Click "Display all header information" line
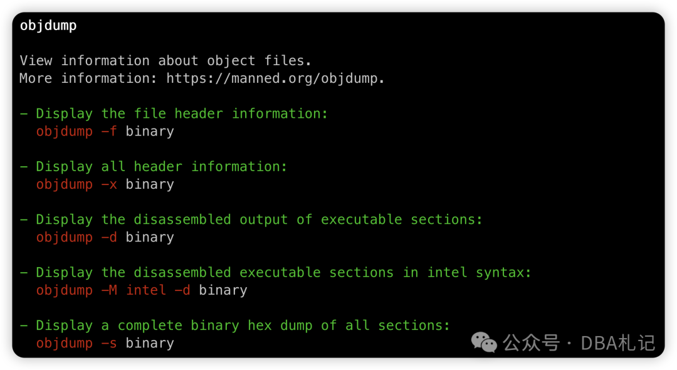Viewport: 677px width, 370px height. tap(161, 167)
